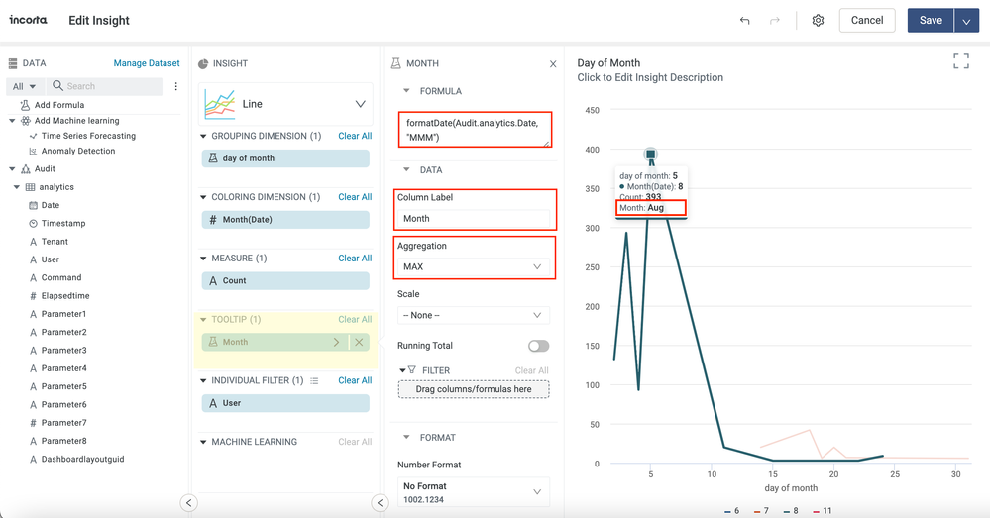
Task: Click the undo arrow icon
Action: 744,21
